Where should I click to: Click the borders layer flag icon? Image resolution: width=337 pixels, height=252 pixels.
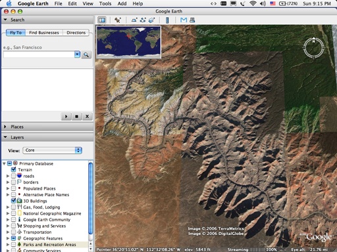(20, 182)
